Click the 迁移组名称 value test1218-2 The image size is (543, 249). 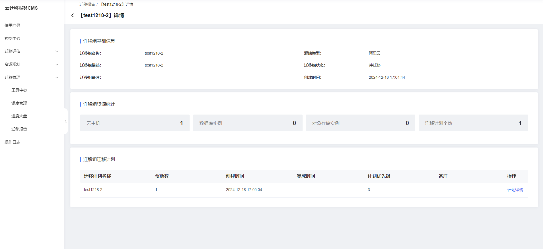pos(154,53)
